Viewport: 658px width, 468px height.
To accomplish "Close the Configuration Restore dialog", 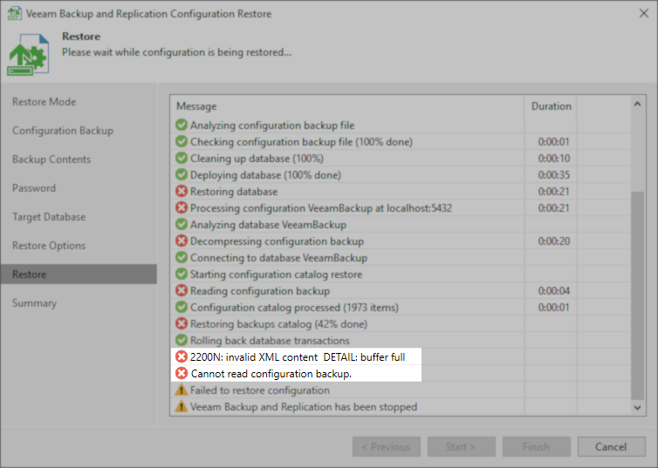I will (644, 13).
